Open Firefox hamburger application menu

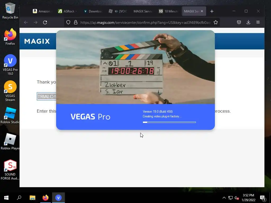tap(258, 22)
